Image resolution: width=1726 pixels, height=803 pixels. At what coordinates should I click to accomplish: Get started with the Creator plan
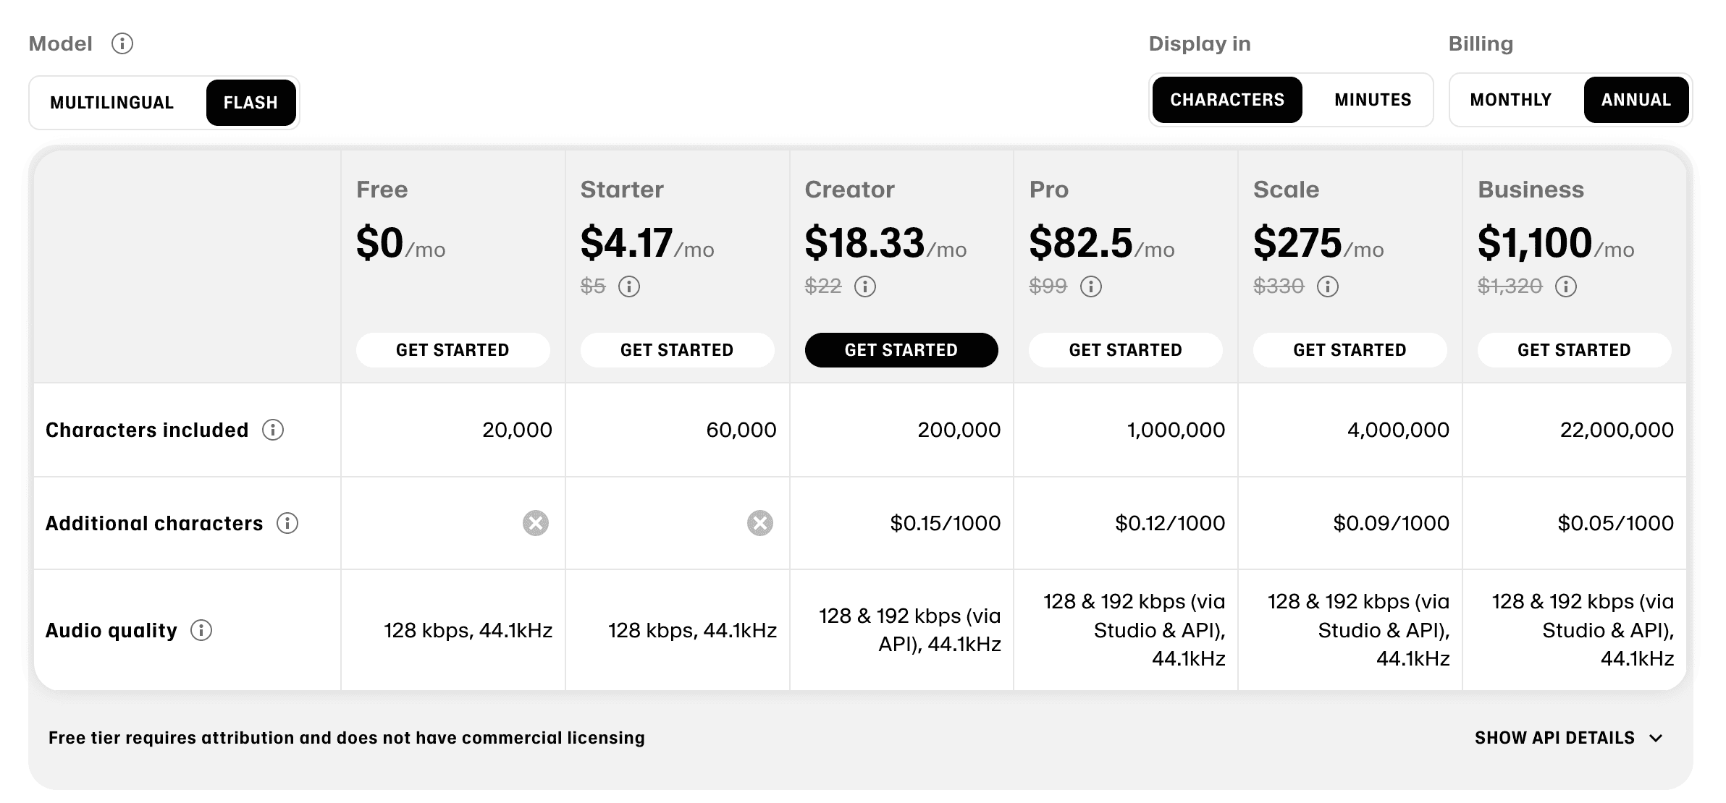901,349
